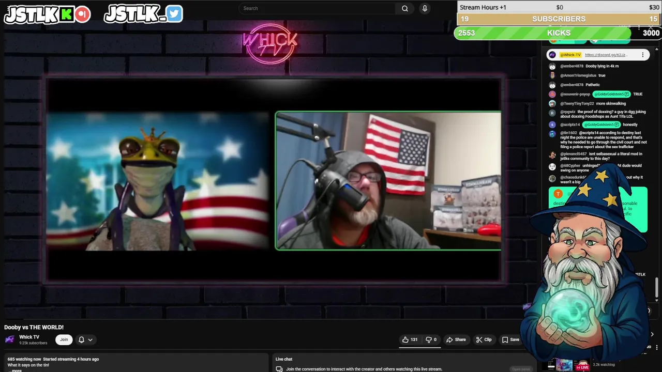Click the search magnifier icon
This screenshot has height=372, width=662.
pos(405,8)
